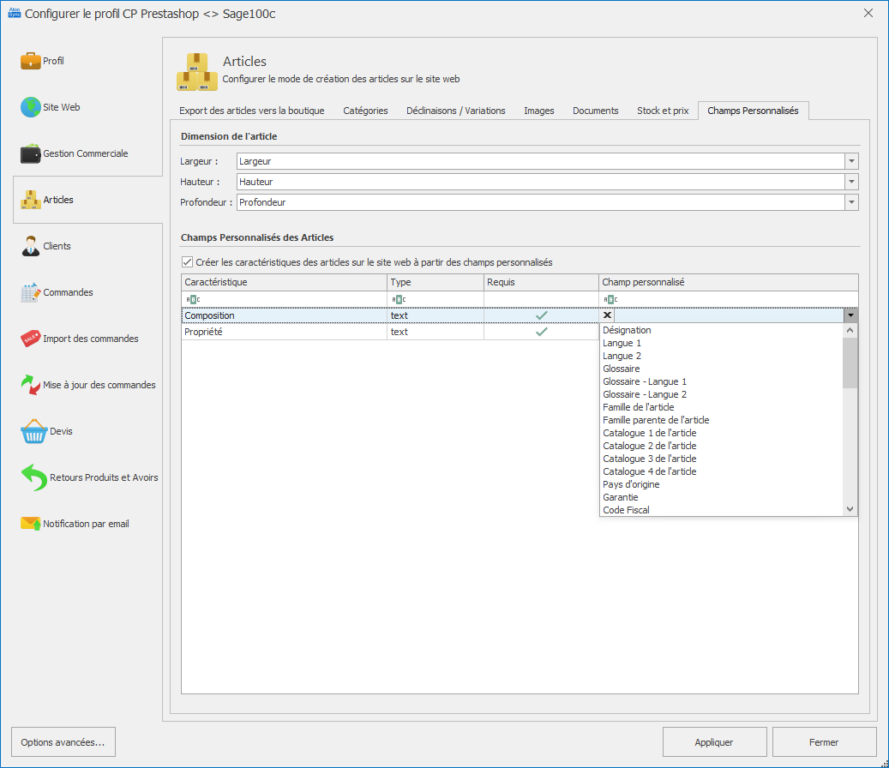Click the Hauteur input field
The width and height of the screenshot is (889, 768).
(x=541, y=182)
